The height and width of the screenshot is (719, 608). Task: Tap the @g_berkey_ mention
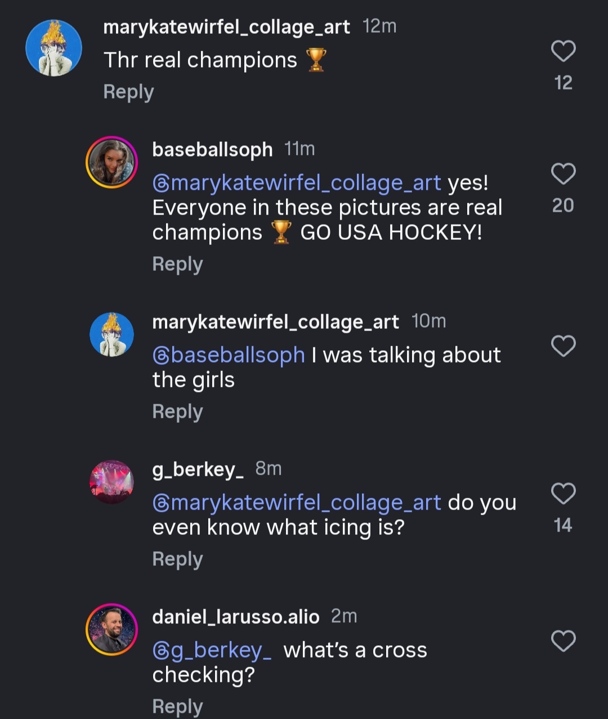click(x=212, y=650)
